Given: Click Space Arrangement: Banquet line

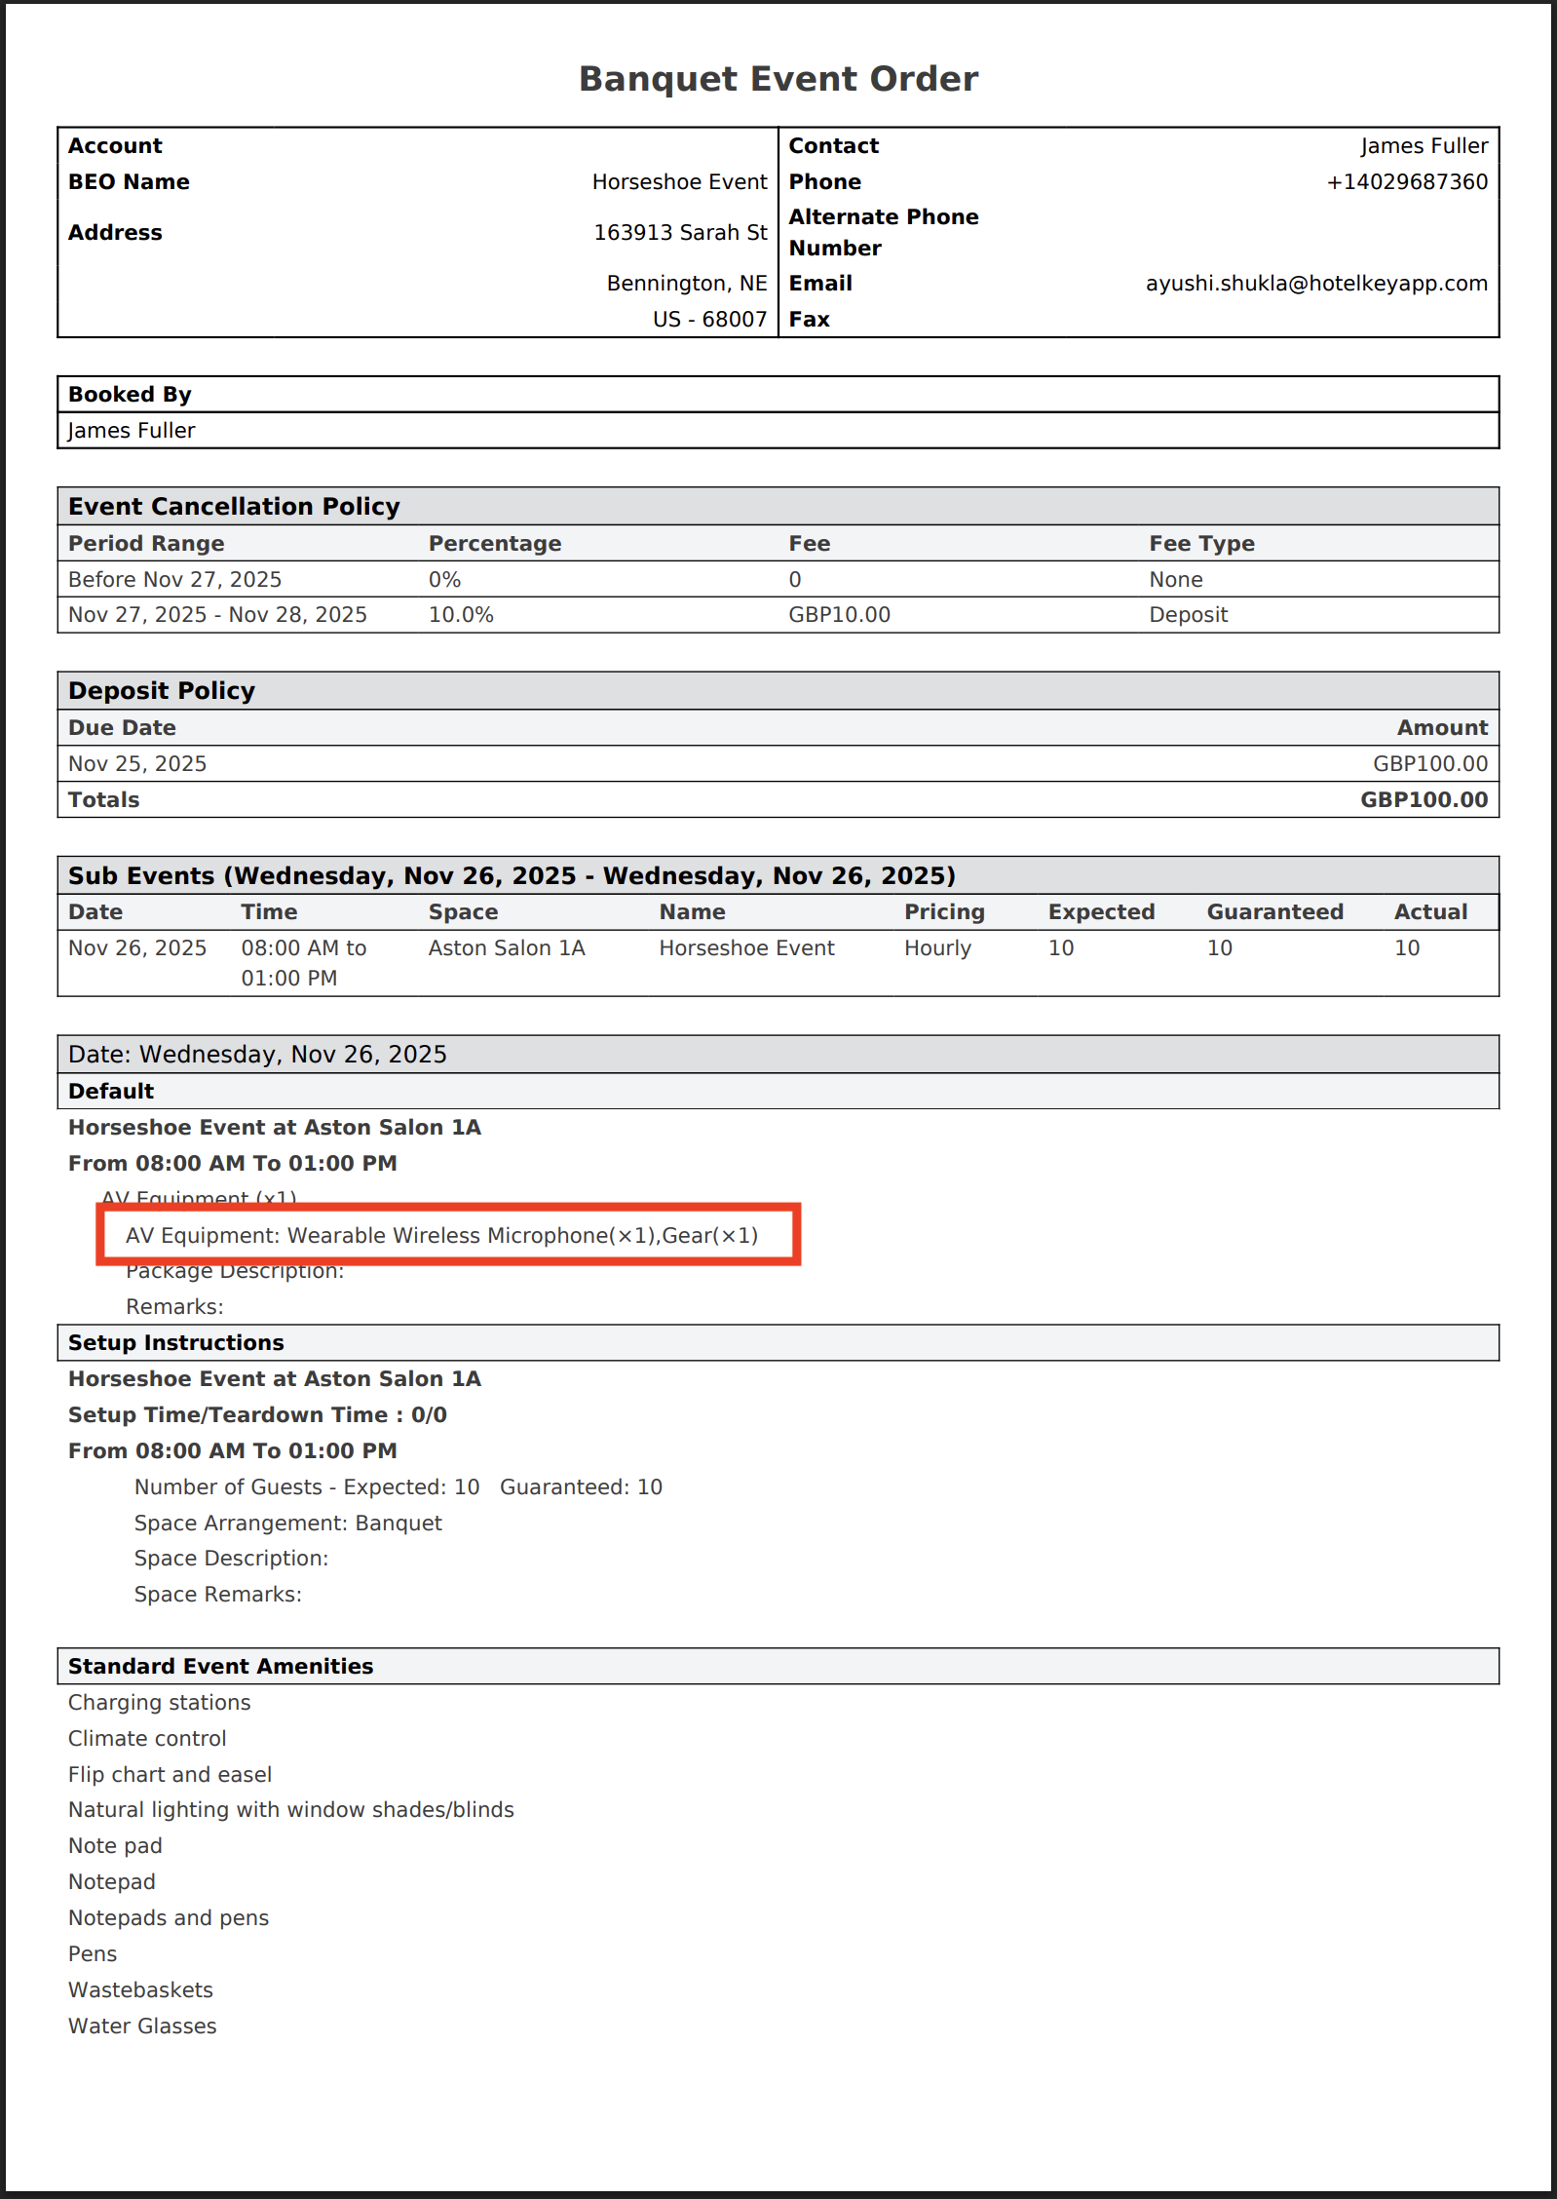Looking at the screenshot, I should click(287, 1524).
